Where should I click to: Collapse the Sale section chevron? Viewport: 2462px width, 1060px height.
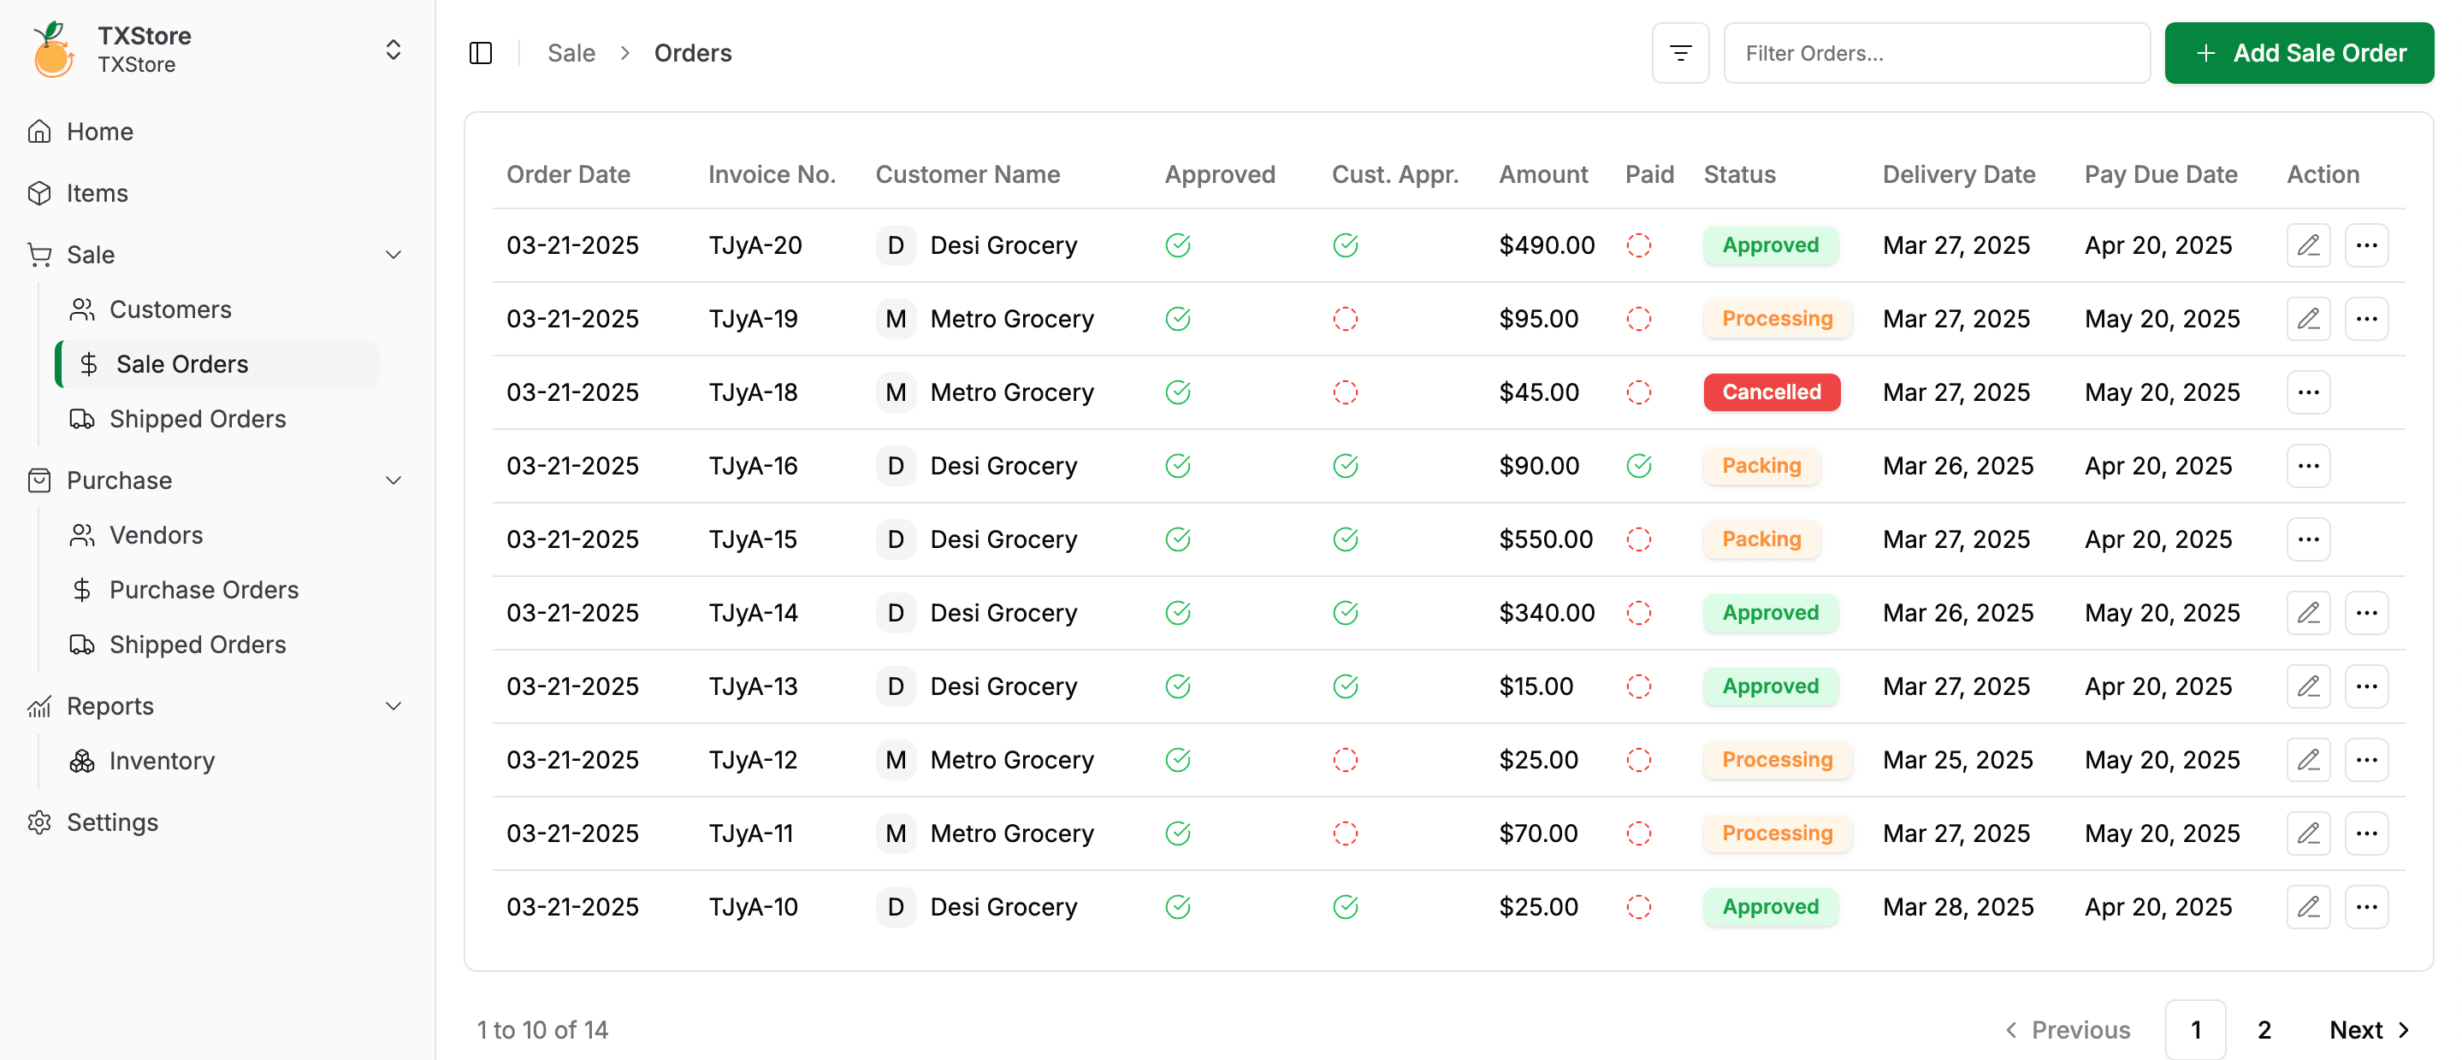[x=393, y=255]
